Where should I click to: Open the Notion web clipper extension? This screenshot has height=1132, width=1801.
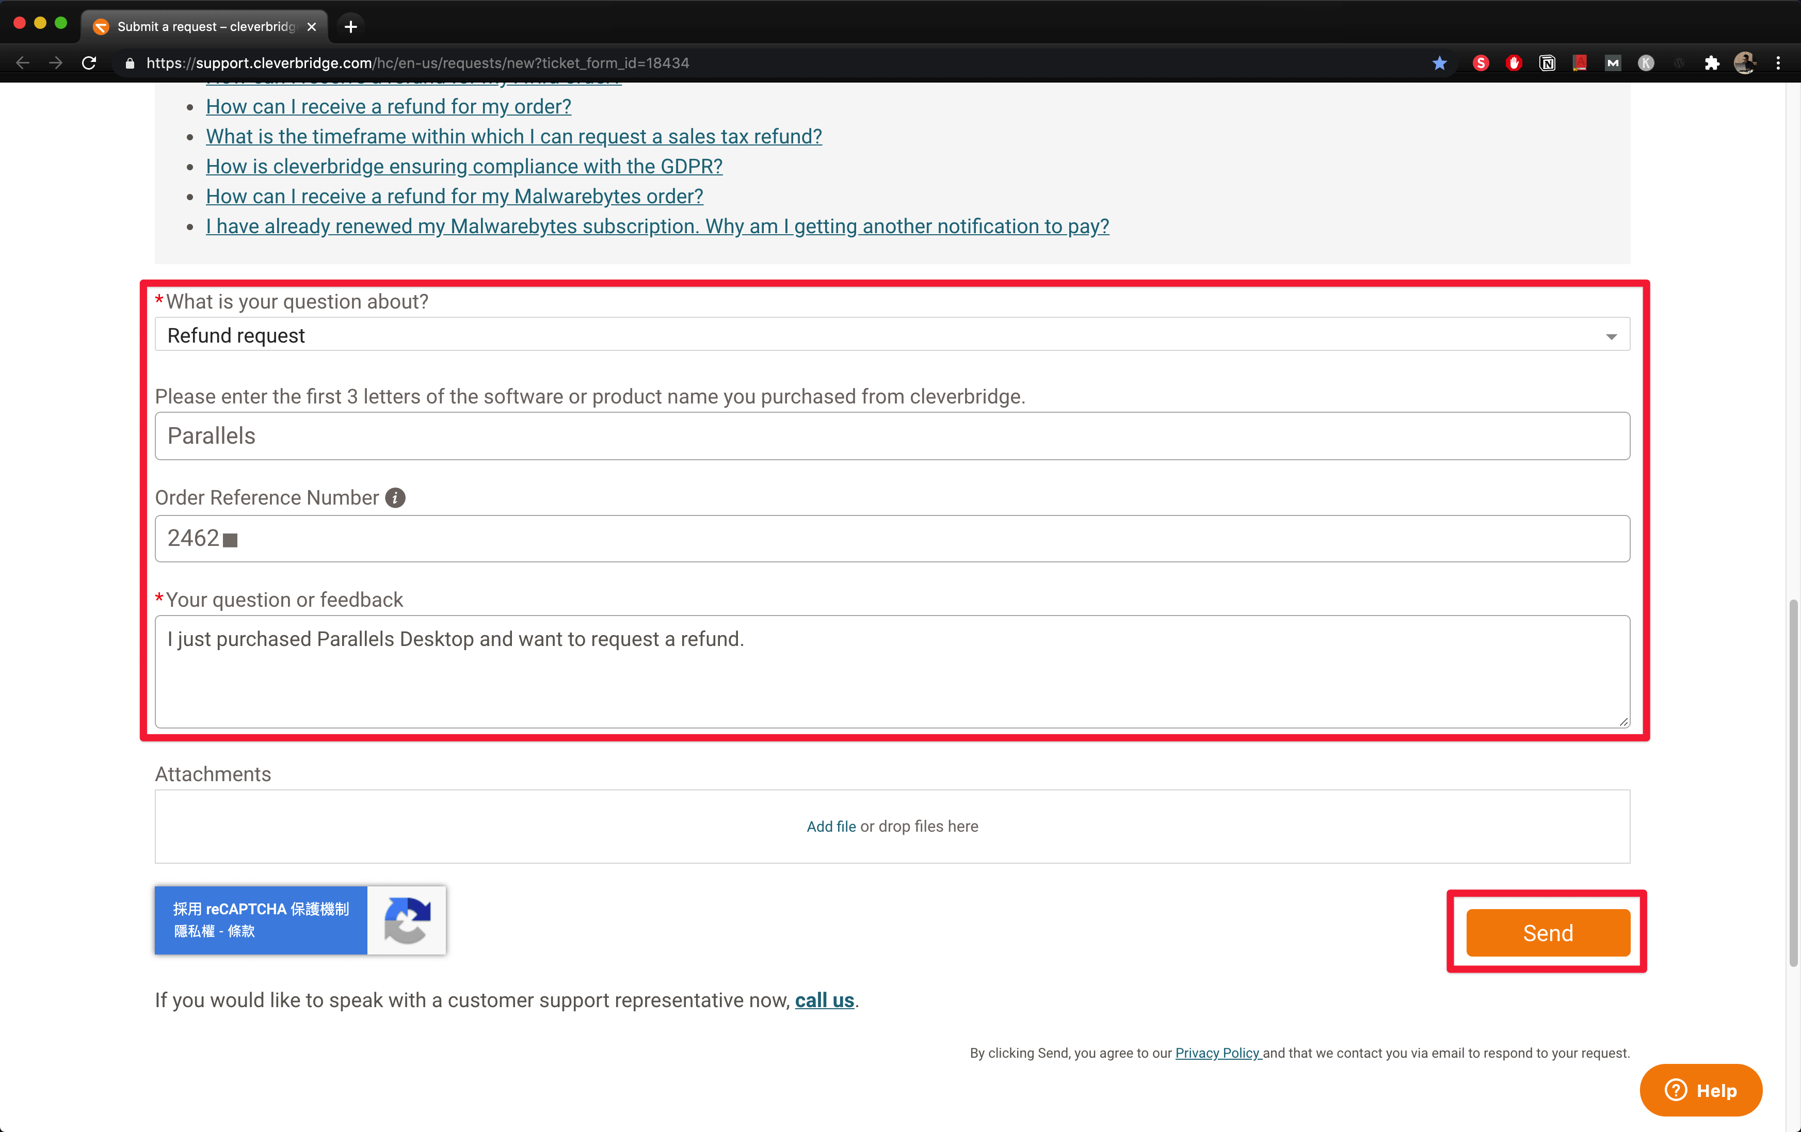(1547, 63)
